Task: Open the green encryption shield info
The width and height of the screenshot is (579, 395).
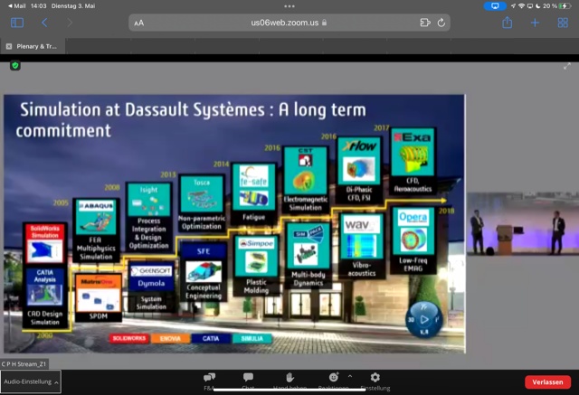Action: [x=15, y=66]
